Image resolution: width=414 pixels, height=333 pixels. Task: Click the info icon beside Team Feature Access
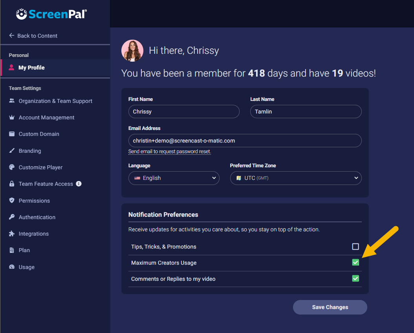(x=79, y=184)
